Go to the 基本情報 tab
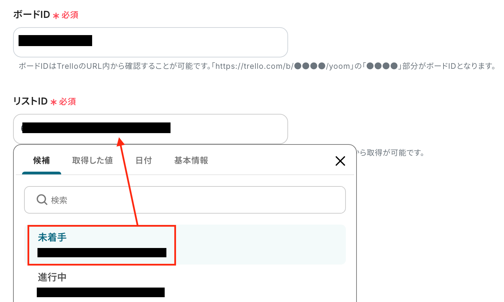504x302 pixels. click(x=191, y=161)
